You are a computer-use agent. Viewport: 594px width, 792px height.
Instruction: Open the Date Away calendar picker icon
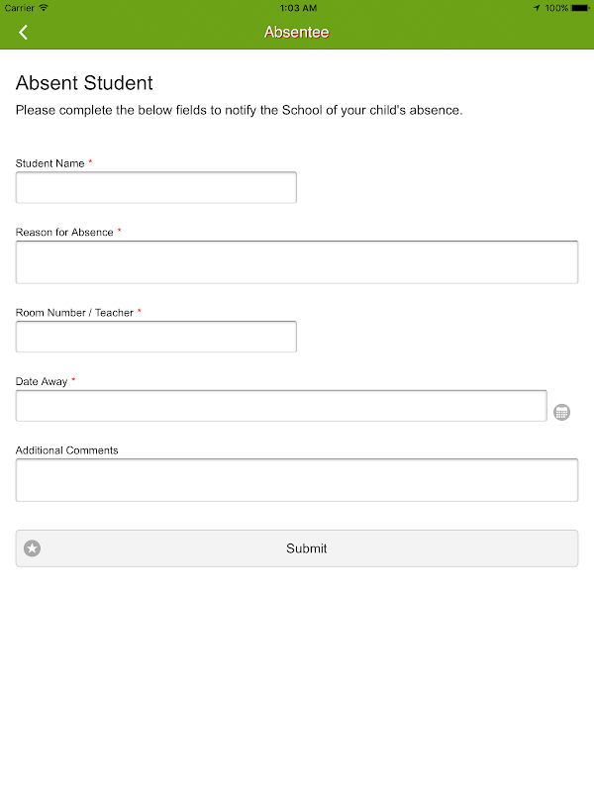point(561,412)
